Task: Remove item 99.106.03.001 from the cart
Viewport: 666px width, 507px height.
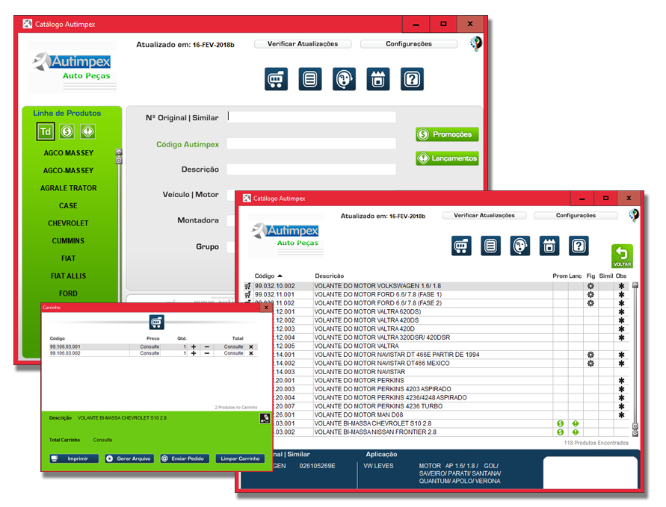Action: pyautogui.click(x=251, y=346)
